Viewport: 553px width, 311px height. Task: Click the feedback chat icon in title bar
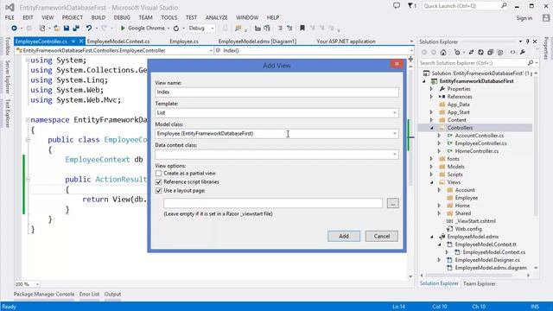pos(397,6)
